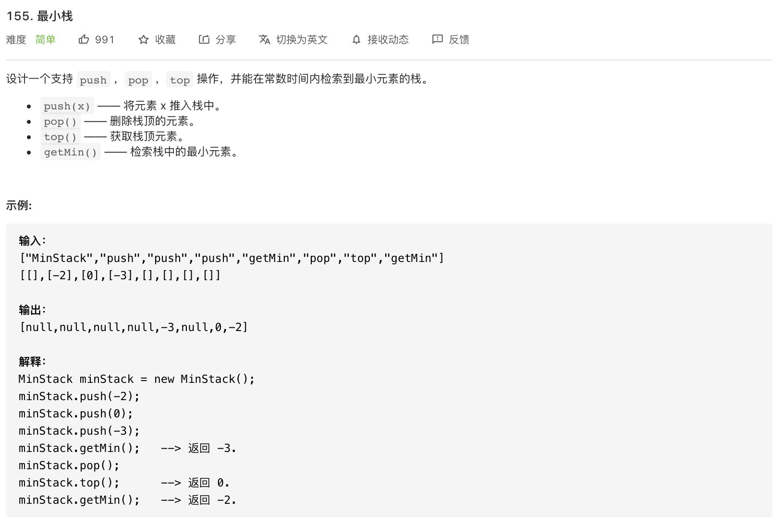Click the translate language icon
This screenshot has height=522, width=783.
[264, 39]
